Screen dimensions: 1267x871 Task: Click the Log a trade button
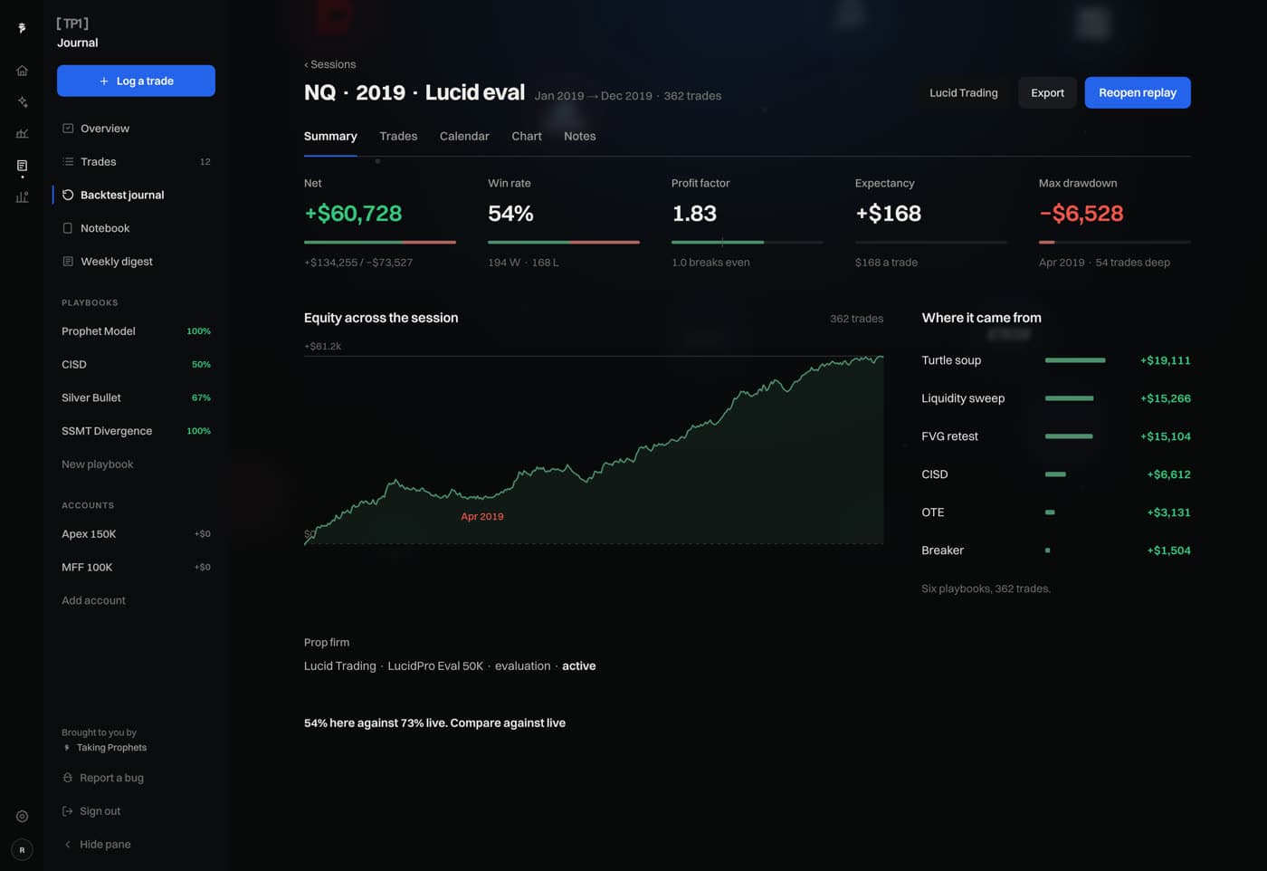pos(136,81)
